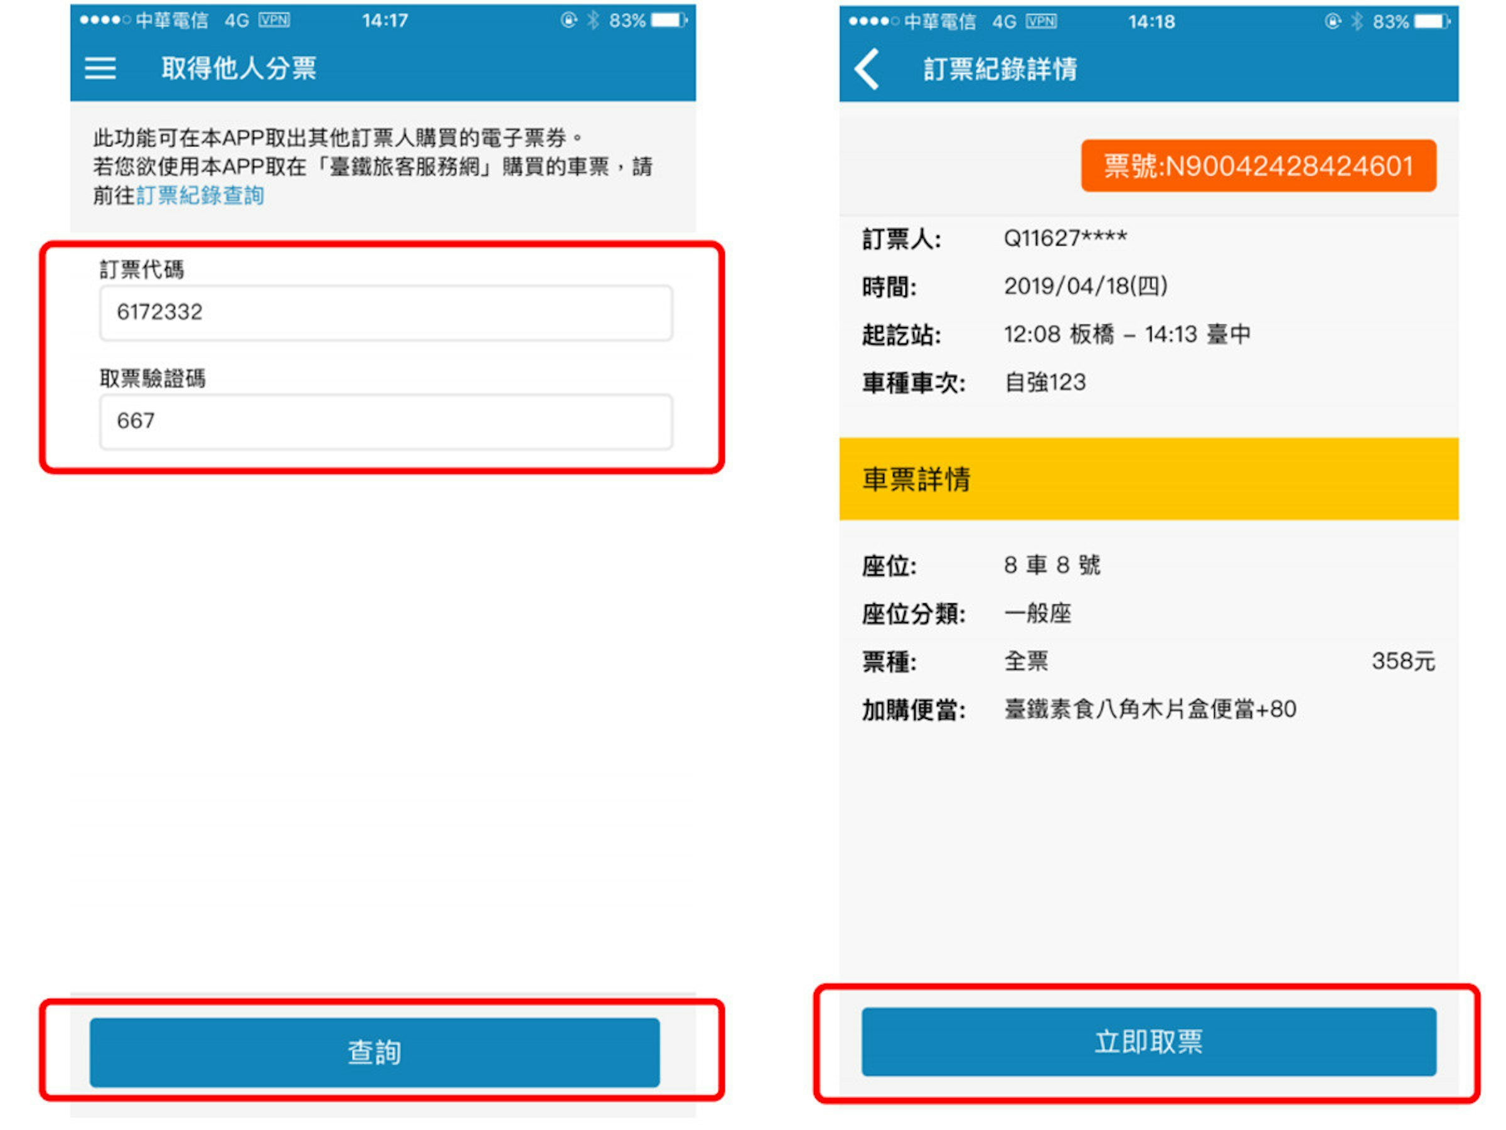
Task: Select the train 自強123 text
Action: click(1045, 382)
